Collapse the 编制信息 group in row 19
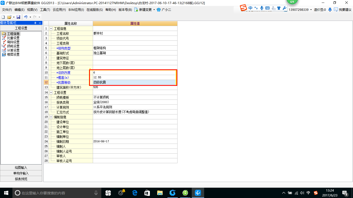353x198 pixels. (51, 117)
